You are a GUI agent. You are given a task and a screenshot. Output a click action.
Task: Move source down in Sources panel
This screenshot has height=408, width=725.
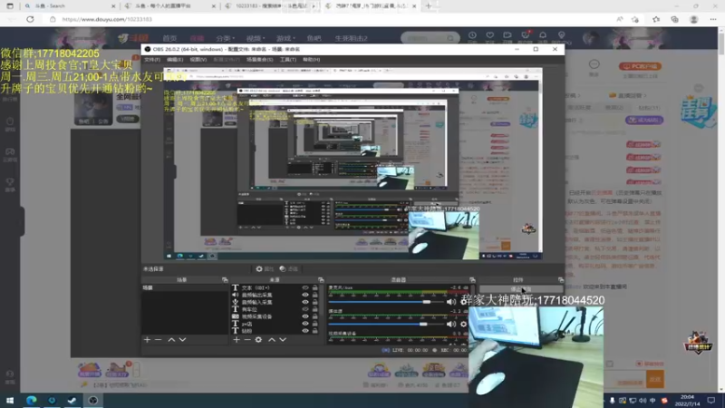pos(283,339)
